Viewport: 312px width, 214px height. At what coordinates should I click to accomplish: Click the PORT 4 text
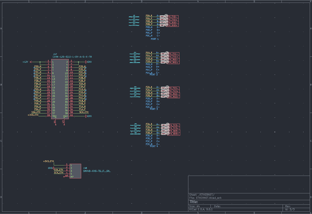click(154, 146)
